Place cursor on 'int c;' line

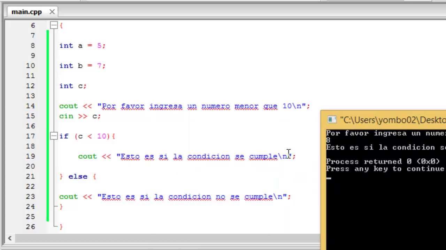(73, 86)
